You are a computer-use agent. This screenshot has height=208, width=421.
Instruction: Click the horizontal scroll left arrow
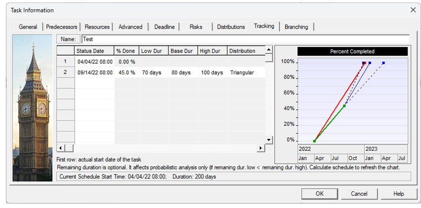[61, 148]
